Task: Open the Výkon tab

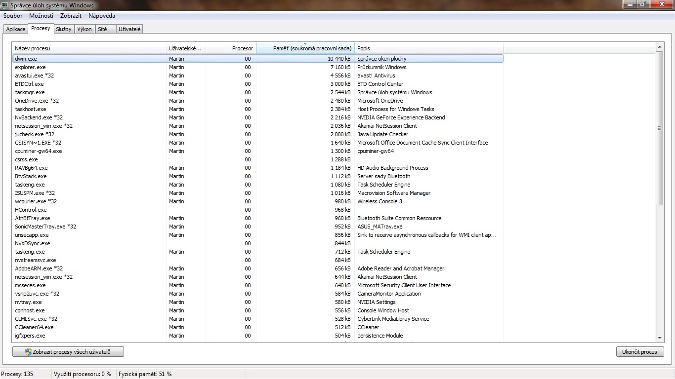Action: [84, 29]
